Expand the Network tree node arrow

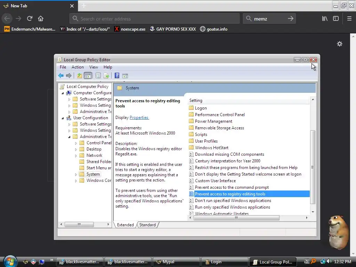pyautogui.click(x=76, y=156)
